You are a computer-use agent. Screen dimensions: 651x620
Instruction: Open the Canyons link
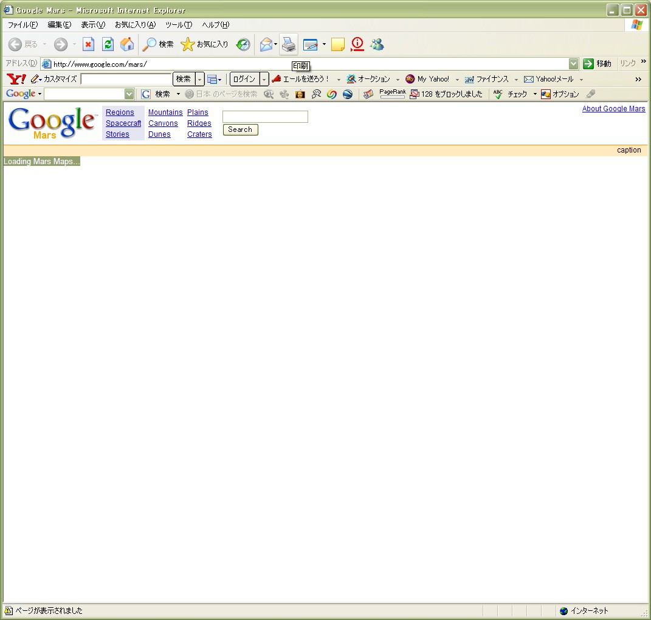[163, 123]
